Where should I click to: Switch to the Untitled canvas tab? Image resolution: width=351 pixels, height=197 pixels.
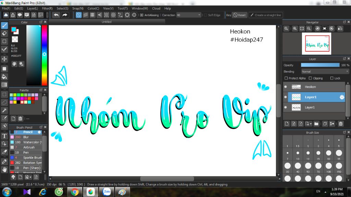click(x=107, y=22)
